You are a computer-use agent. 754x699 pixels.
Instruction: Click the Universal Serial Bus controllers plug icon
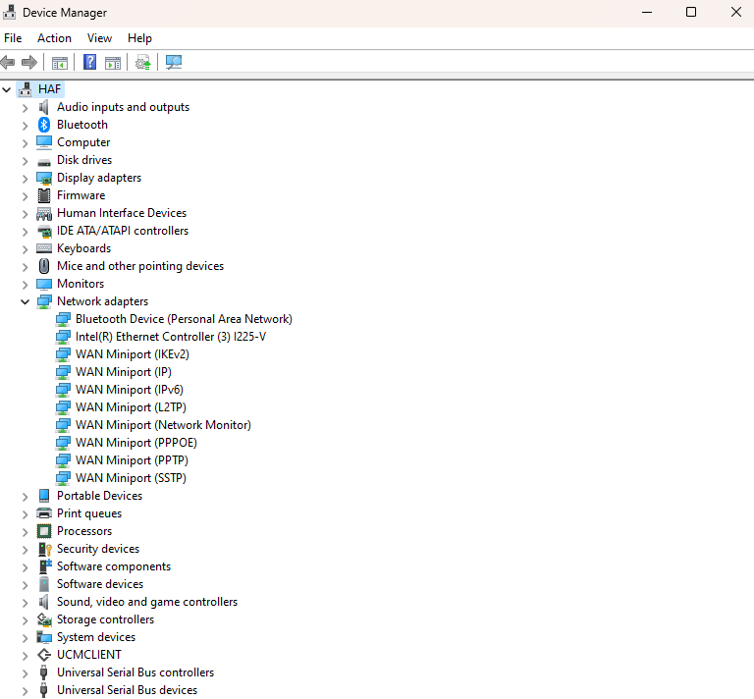[x=44, y=672]
